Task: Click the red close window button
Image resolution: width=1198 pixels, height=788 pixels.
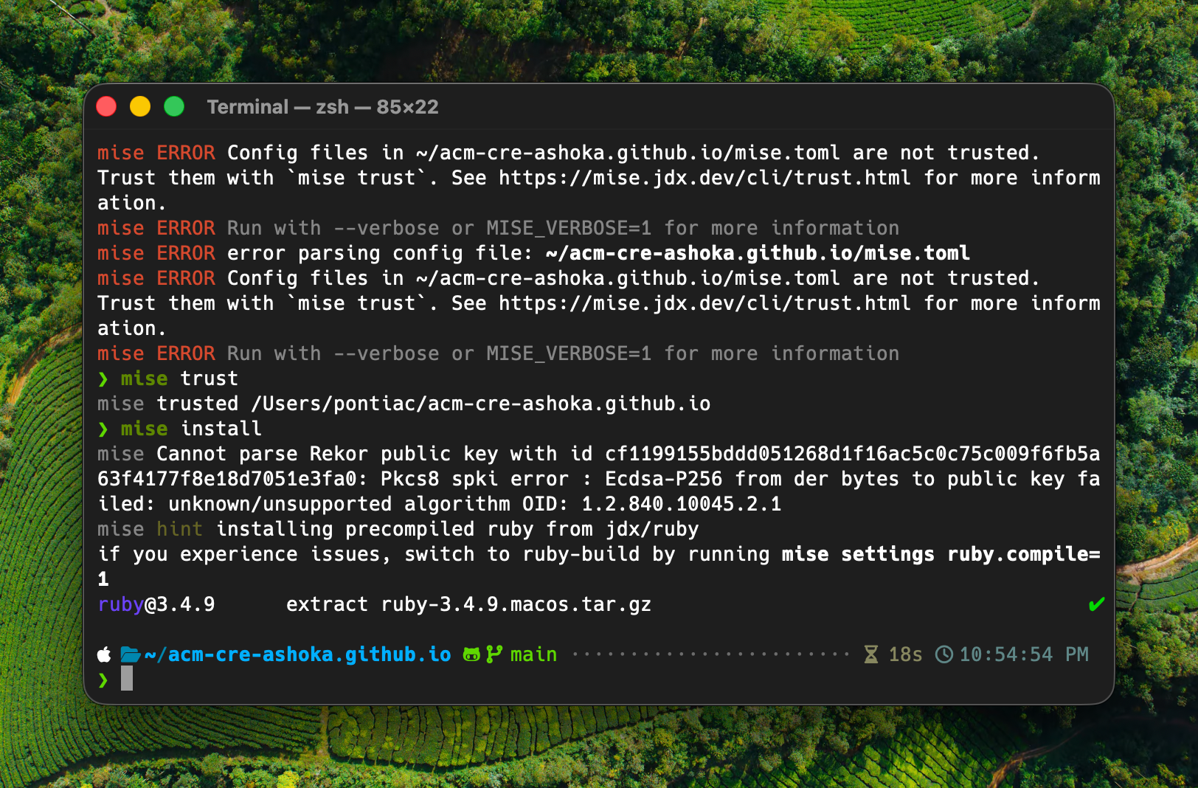Action: tap(106, 107)
